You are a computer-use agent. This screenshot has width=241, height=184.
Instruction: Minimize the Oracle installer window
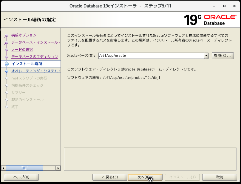214,6
